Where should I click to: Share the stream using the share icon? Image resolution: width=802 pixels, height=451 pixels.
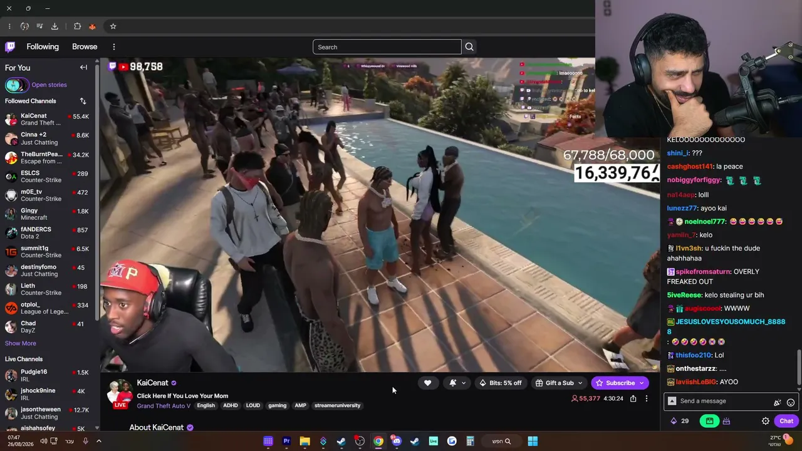[x=633, y=398]
